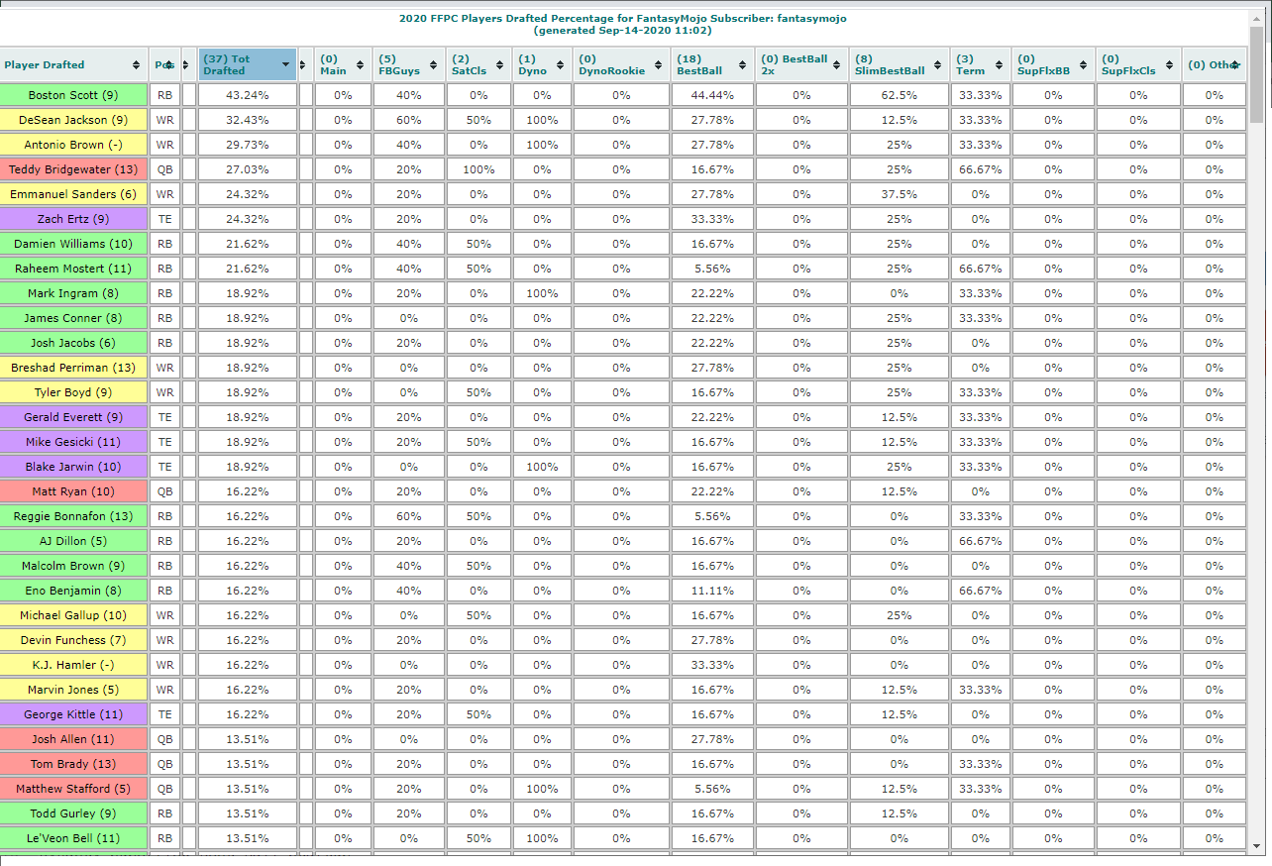Select the Emmanuel Sanders (6) player cell

pos(73,194)
